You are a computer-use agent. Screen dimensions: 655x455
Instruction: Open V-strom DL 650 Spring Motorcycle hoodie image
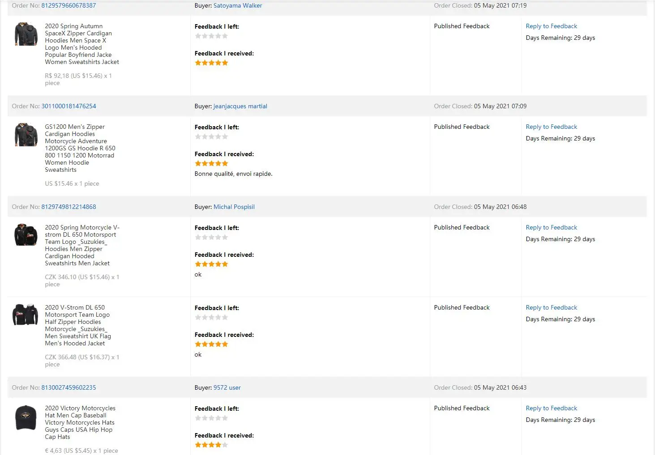26,235
